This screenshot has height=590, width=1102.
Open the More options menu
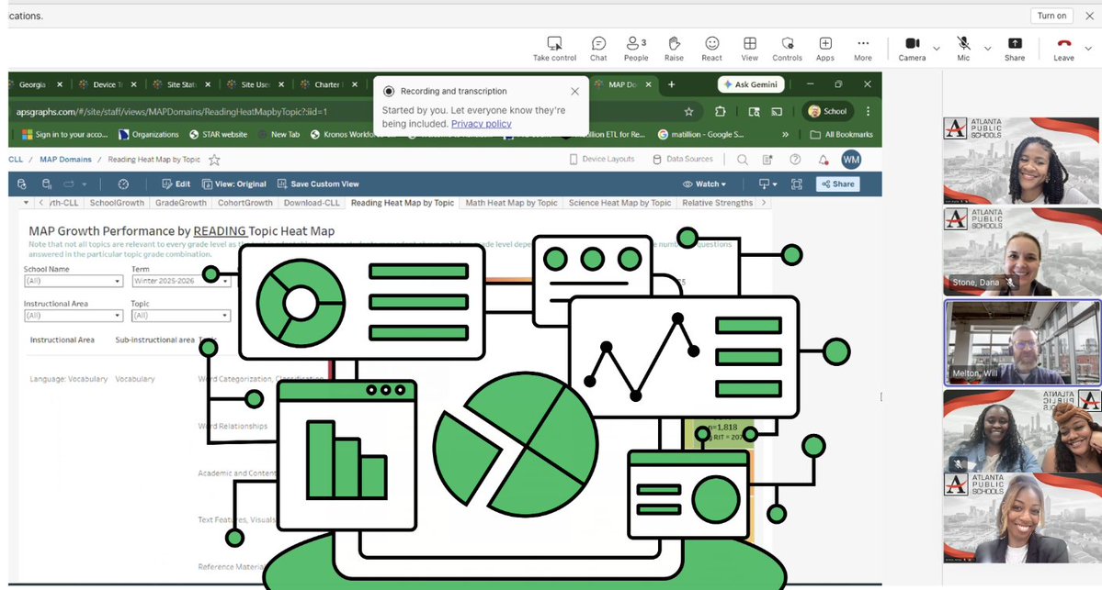tap(863, 50)
